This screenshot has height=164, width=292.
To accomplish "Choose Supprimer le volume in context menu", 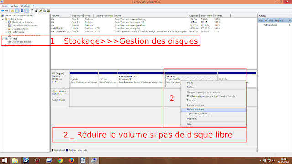I will (x=214, y=113).
